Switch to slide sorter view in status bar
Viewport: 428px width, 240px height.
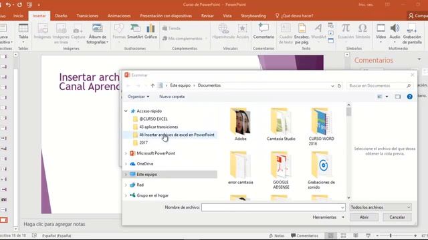click(343, 235)
